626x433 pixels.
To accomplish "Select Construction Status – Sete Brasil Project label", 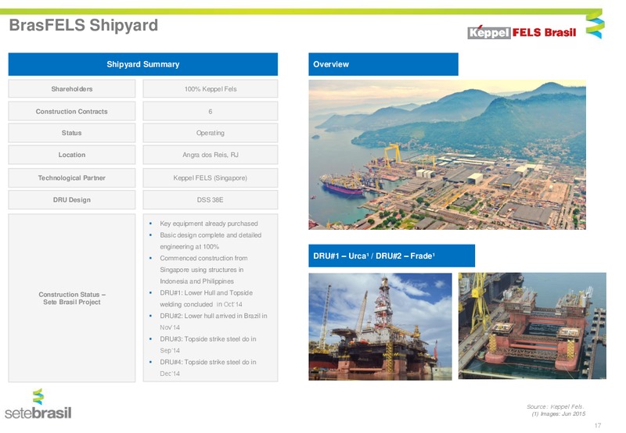I will tap(72, 299).
